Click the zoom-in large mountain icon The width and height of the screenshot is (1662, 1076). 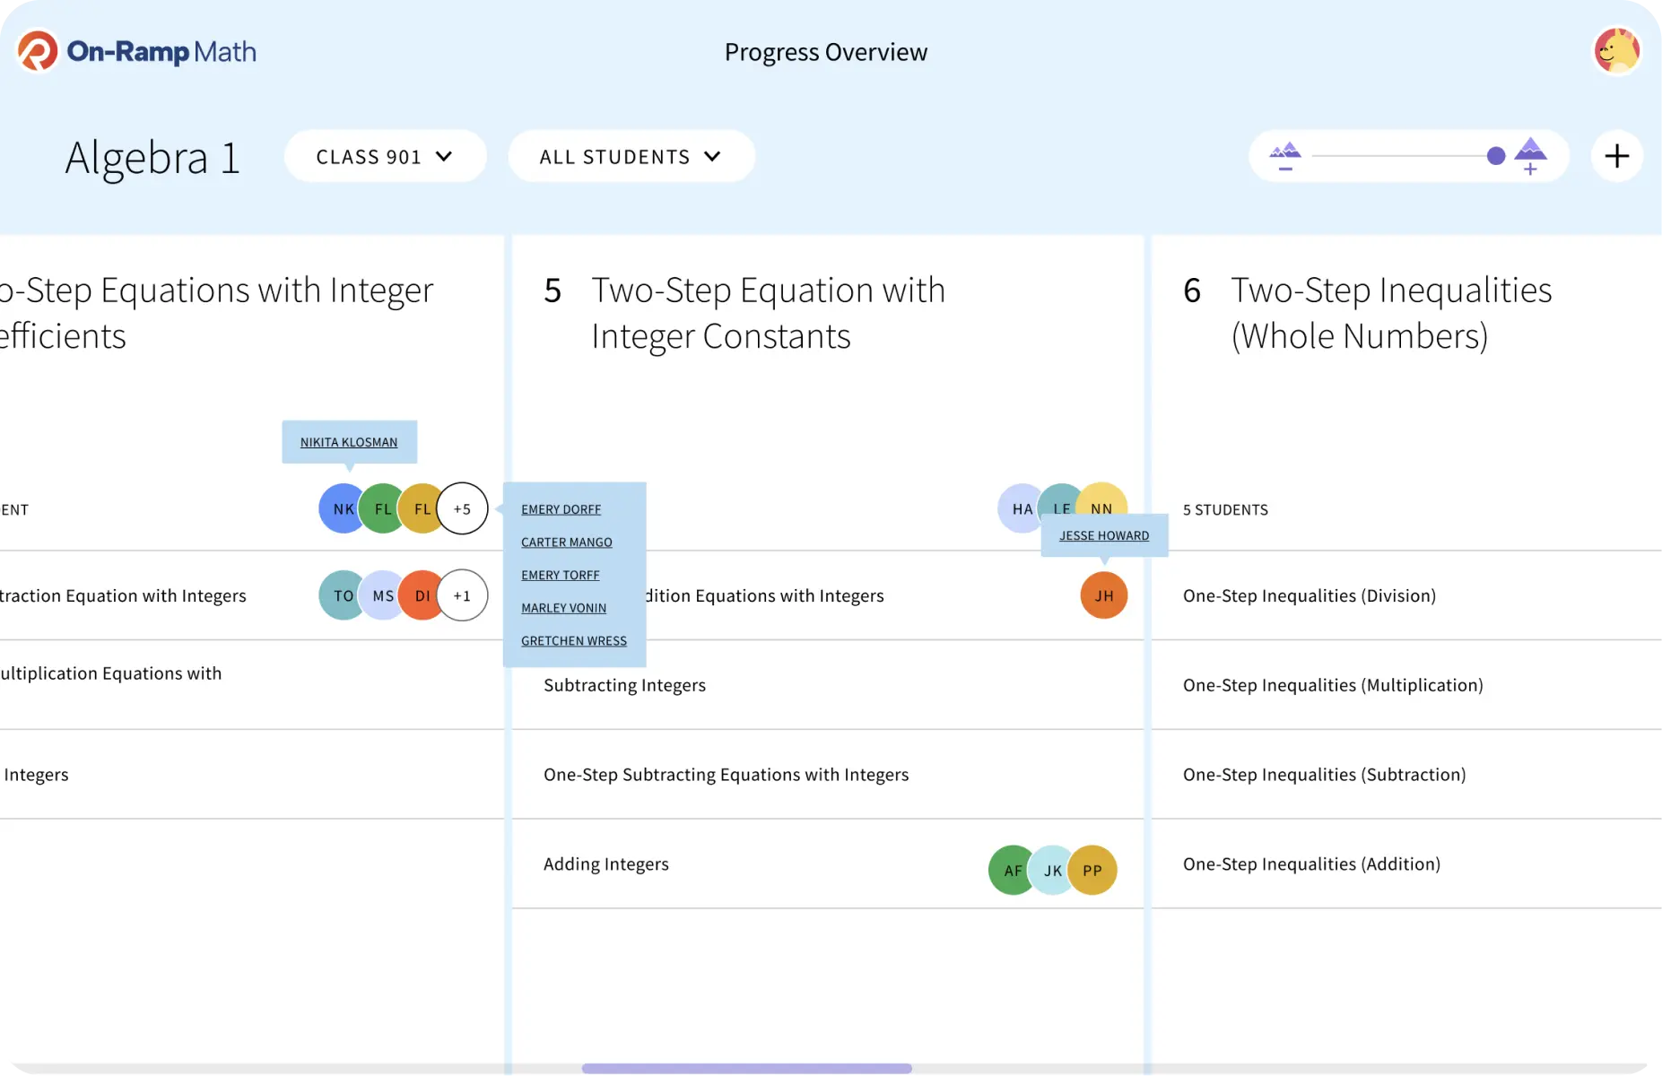[1530, 155]
